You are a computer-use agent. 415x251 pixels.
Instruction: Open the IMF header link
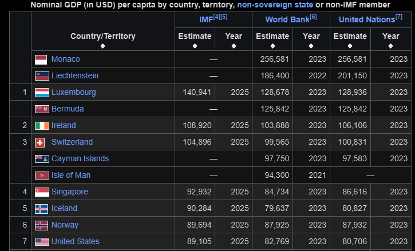click(206, 20)
